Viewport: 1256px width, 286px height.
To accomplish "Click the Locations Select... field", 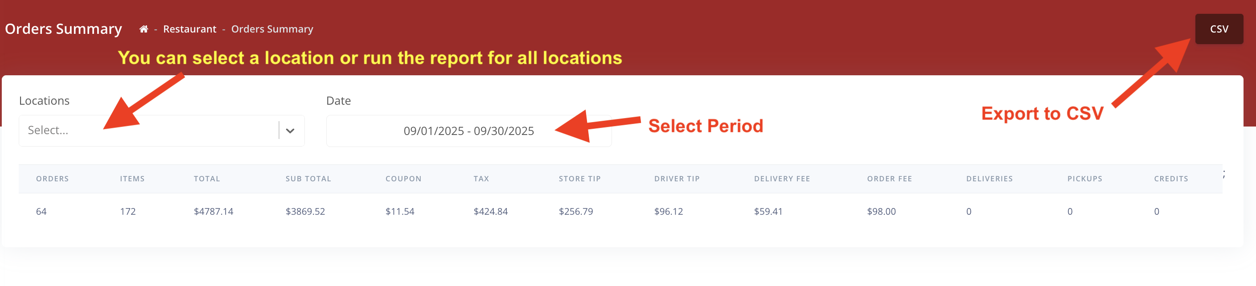I will [146, 131].
